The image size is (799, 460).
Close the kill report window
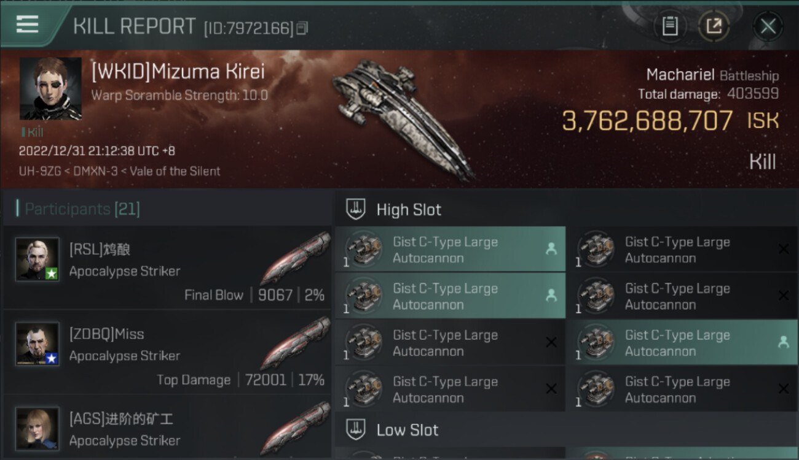point(768,26)
